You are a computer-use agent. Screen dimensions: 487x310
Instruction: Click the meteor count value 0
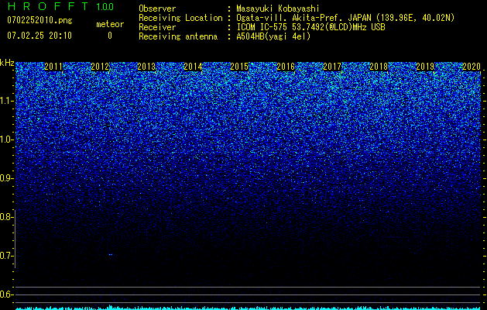click(x=110, y=36)
